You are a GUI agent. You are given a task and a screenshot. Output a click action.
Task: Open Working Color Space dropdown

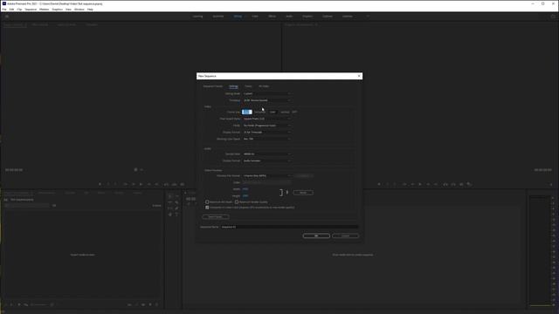267,139
